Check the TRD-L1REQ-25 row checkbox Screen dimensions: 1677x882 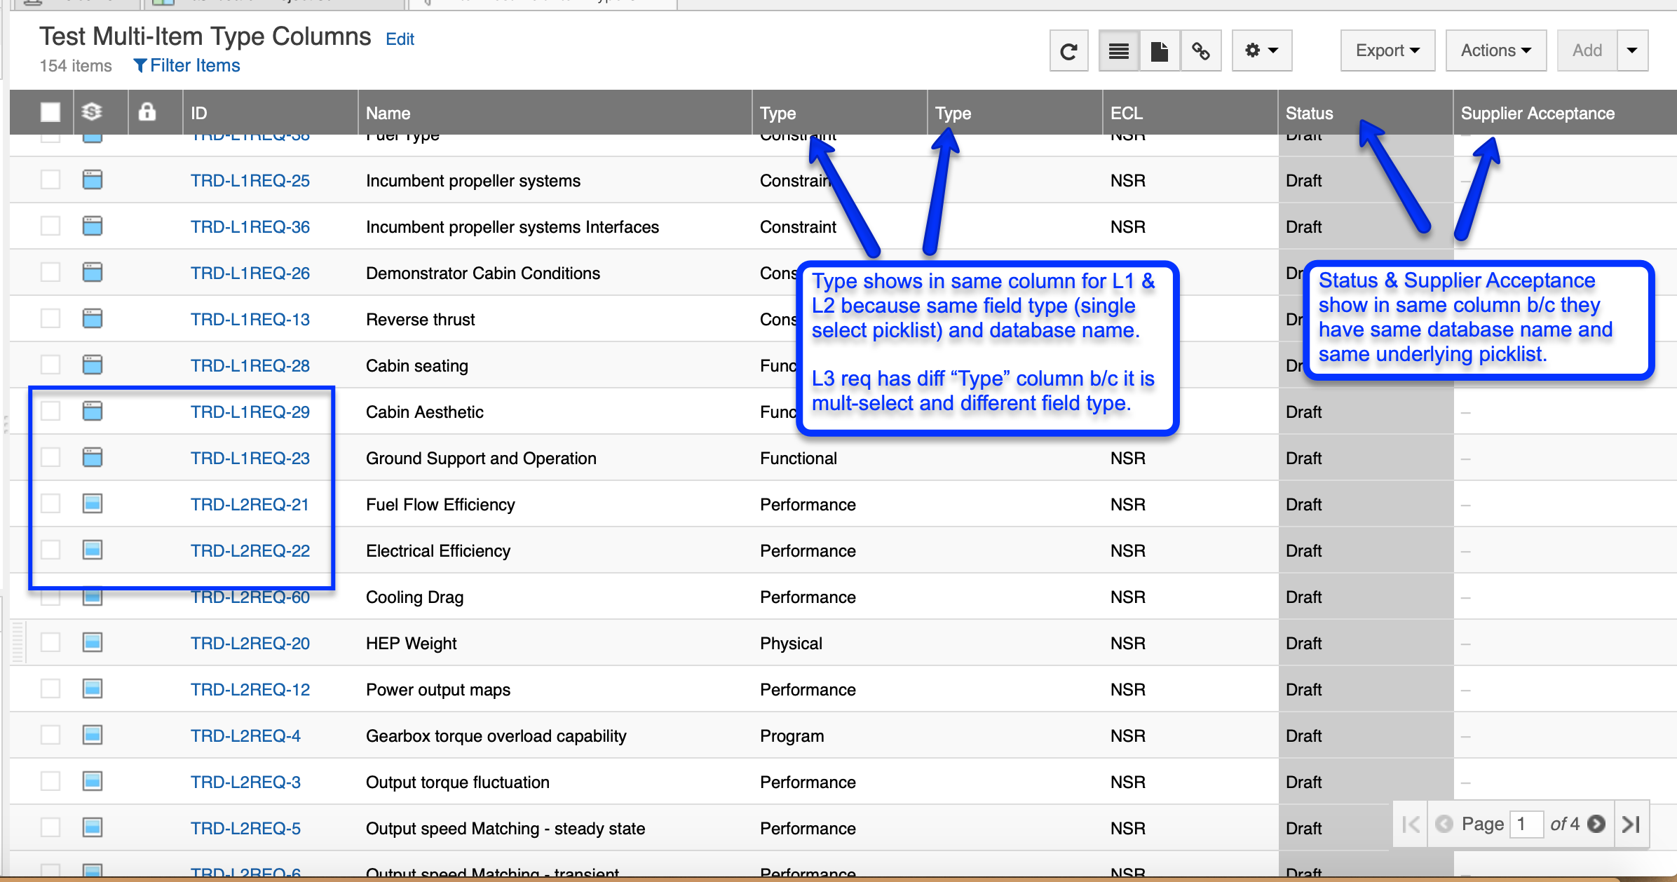pos(50,179)
